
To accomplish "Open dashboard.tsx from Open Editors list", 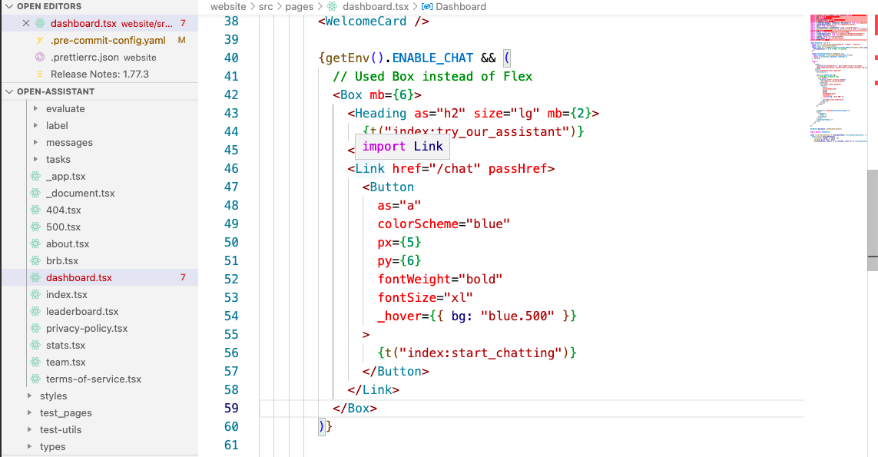I will (x=84, y=24).
